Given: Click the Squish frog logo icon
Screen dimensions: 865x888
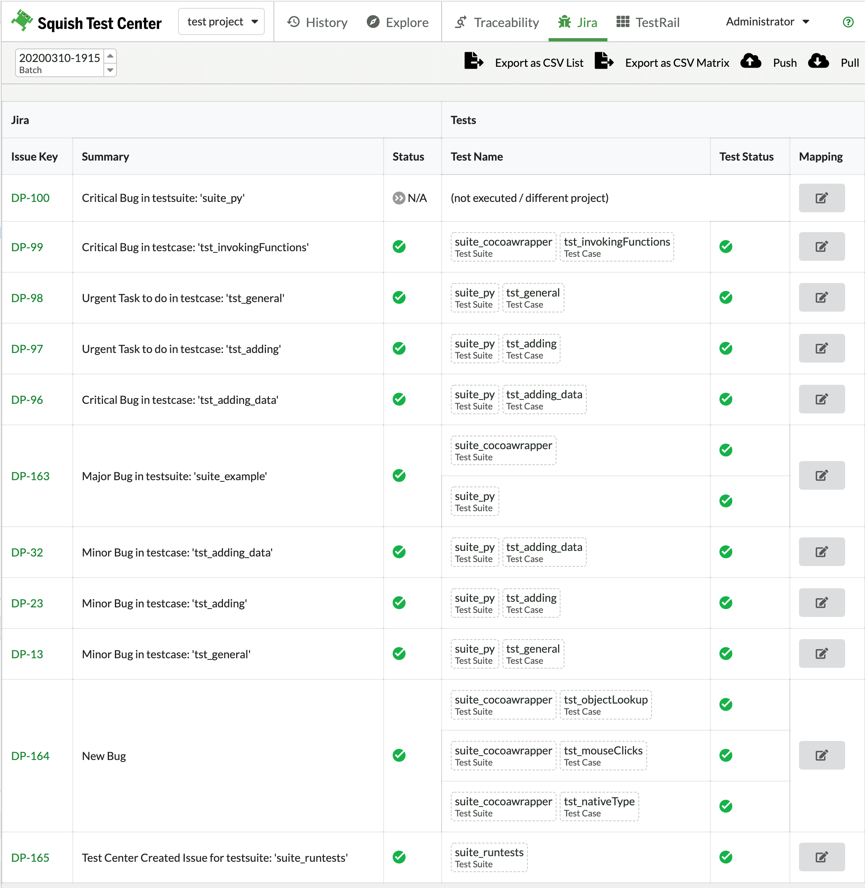Looking at the screenshot, I should click(22, 20).
